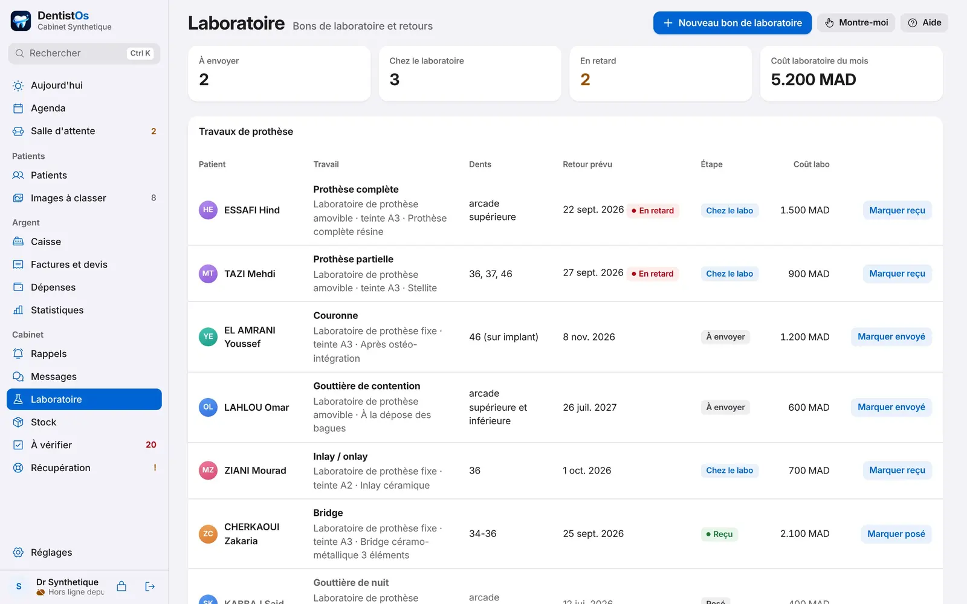
Task: Click CHERKAOUI Zakaria avatar ZC
Action: (208, 534)
